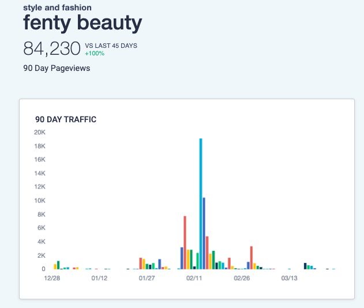Click the 01/27 date axis label
364x308 pixels.
coord(147,278)
